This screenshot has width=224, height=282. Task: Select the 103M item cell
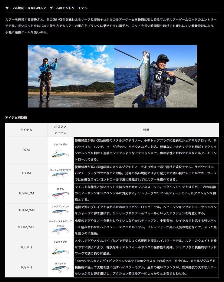tap(26, 173)
